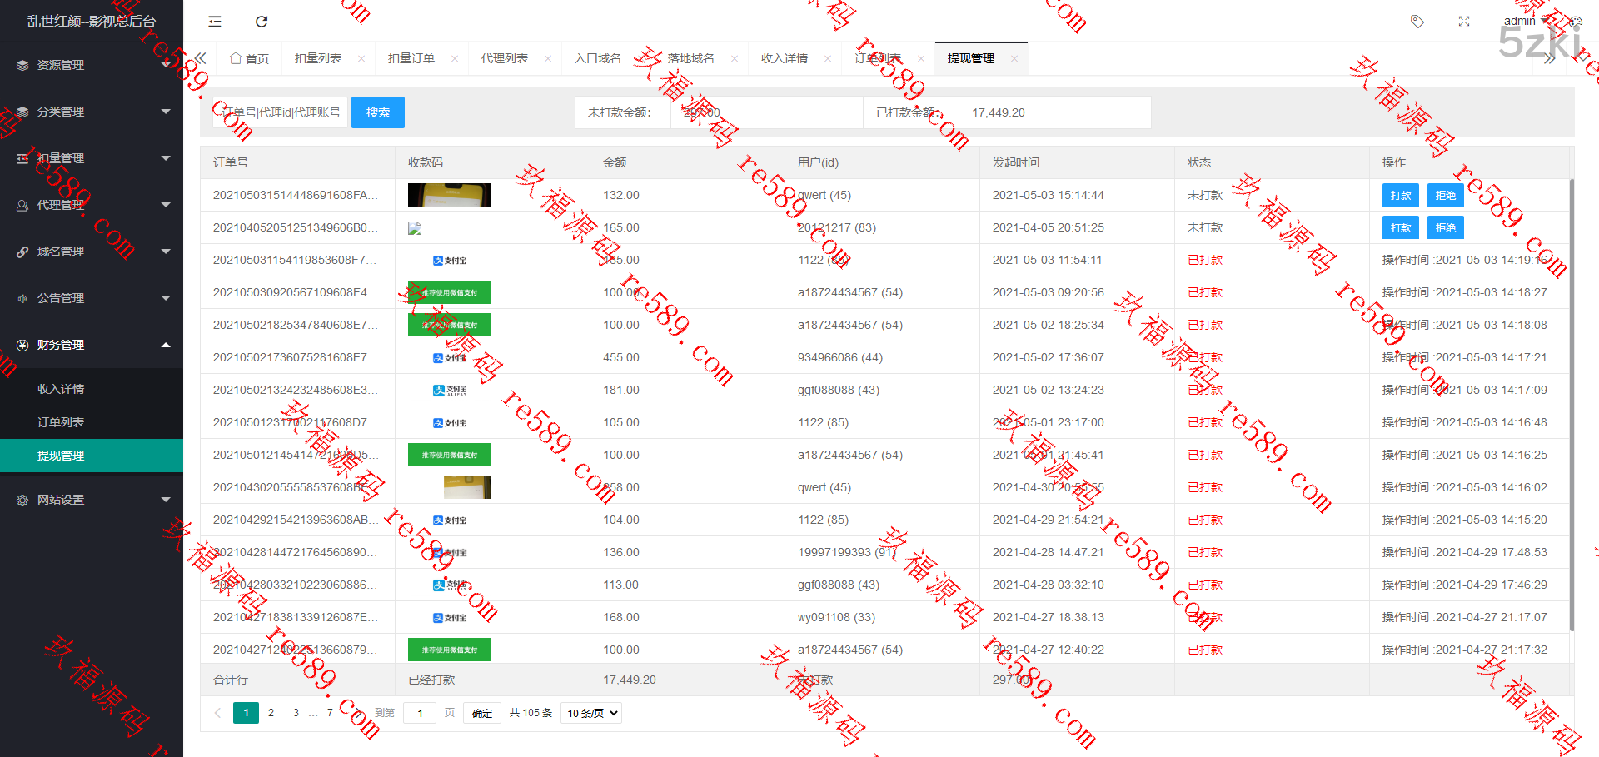The height and width of the screenshot is (757, 1599).
Task: Open the Alipay payment code for the 455.00 row
Action: [x=450, y=358]
